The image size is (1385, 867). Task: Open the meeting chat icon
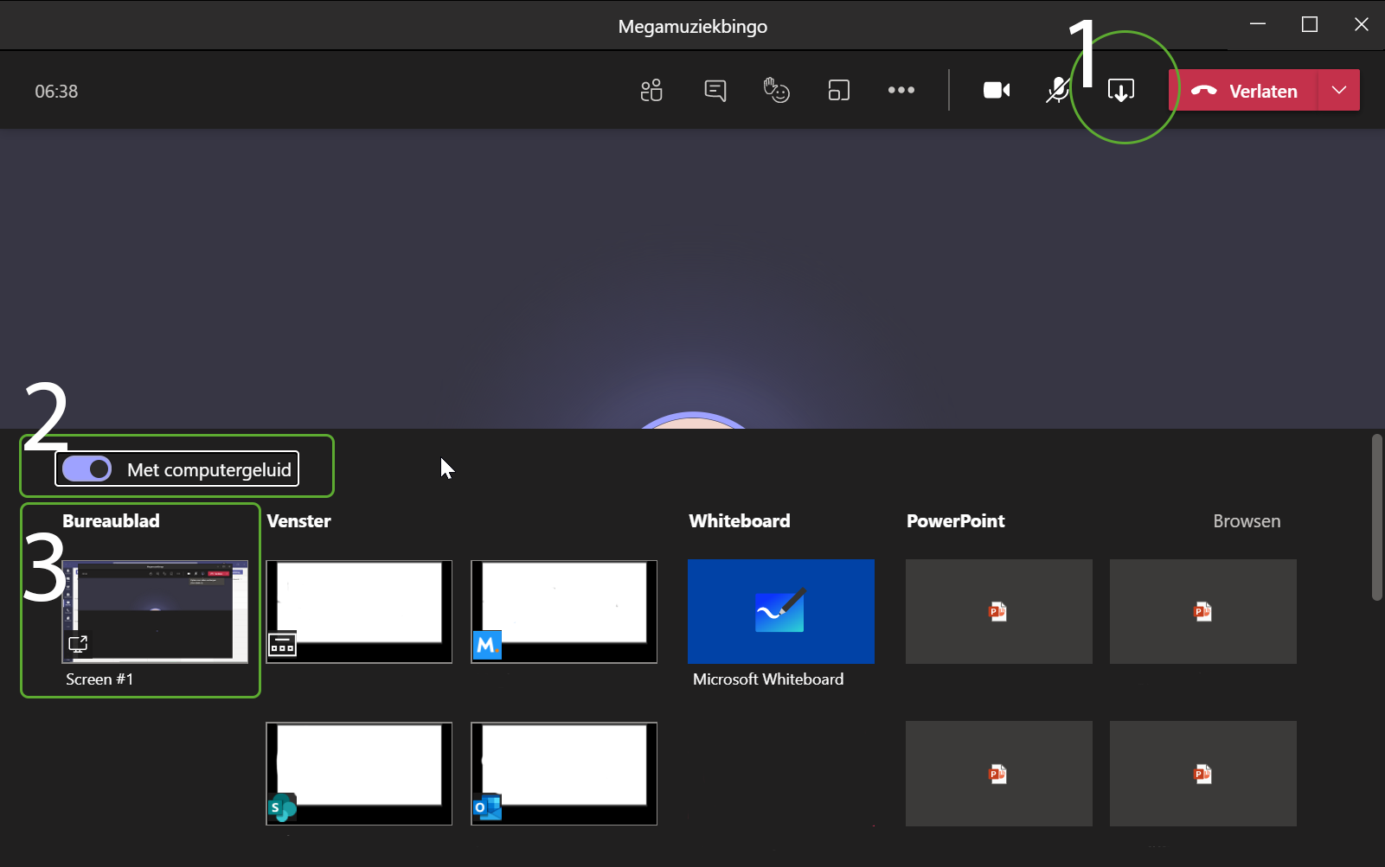pos(715,90)
